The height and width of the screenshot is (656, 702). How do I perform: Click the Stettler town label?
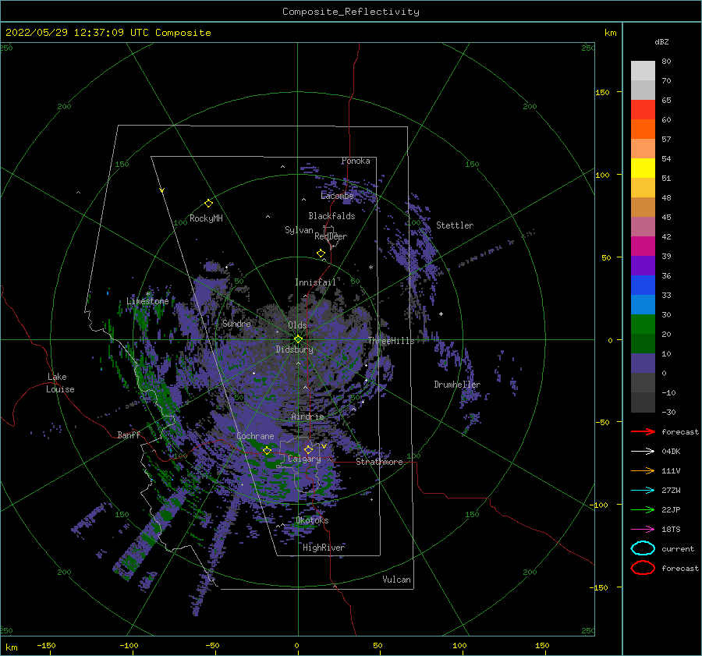(455, 225)
